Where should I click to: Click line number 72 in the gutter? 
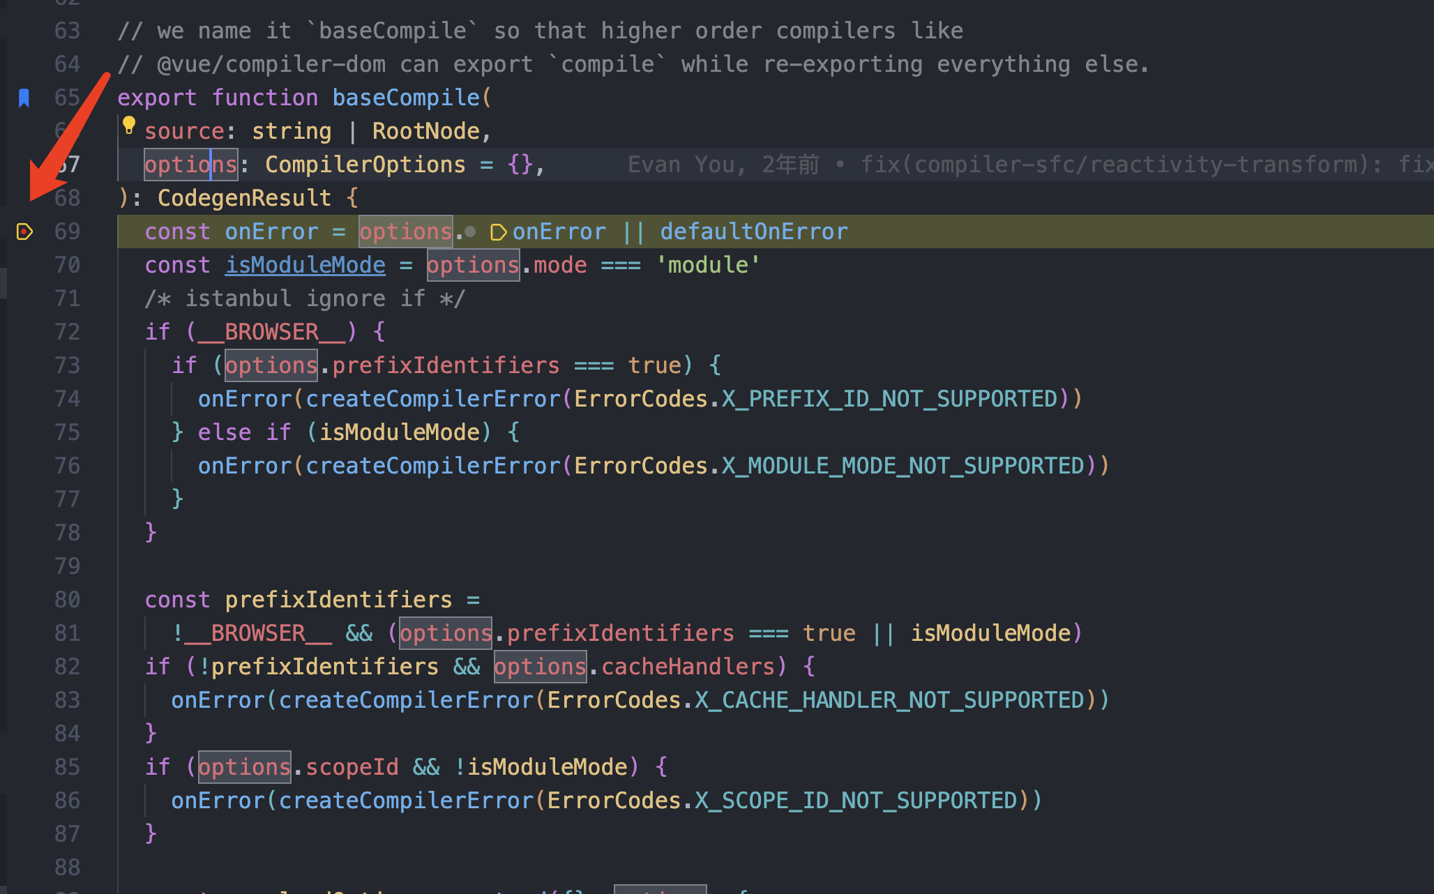pos(68,332)
